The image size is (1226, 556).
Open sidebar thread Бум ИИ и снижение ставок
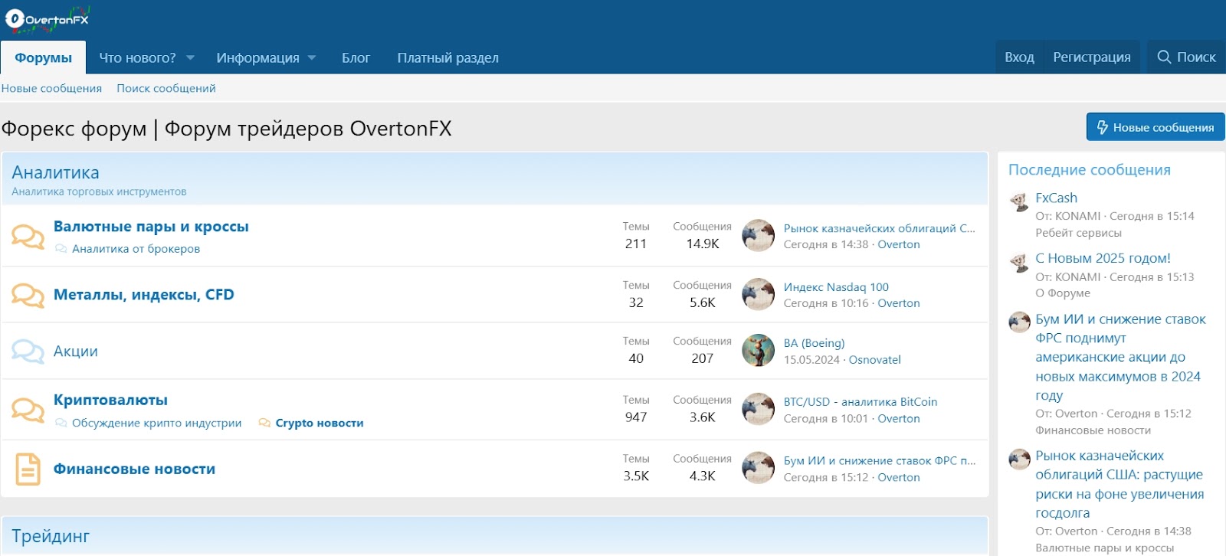click(1120, 357)
